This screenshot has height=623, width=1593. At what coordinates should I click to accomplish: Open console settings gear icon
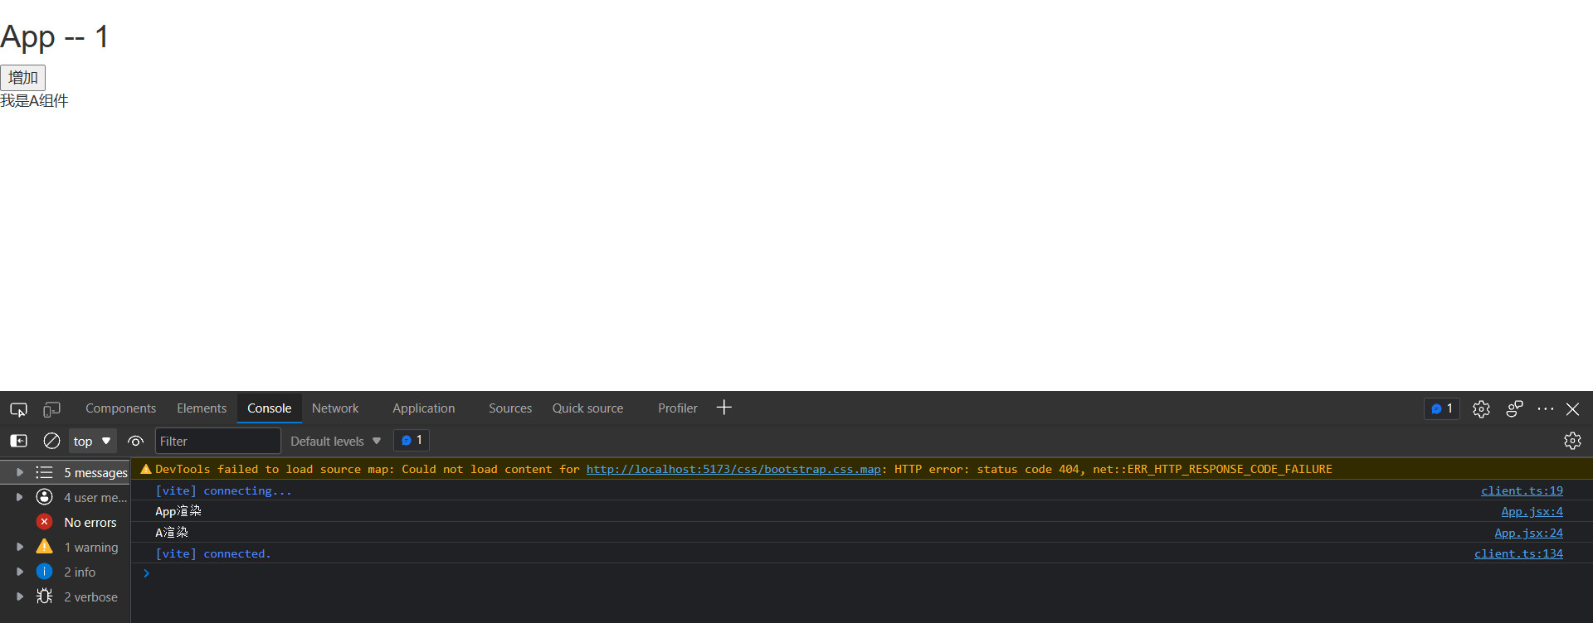point(1572,441)
